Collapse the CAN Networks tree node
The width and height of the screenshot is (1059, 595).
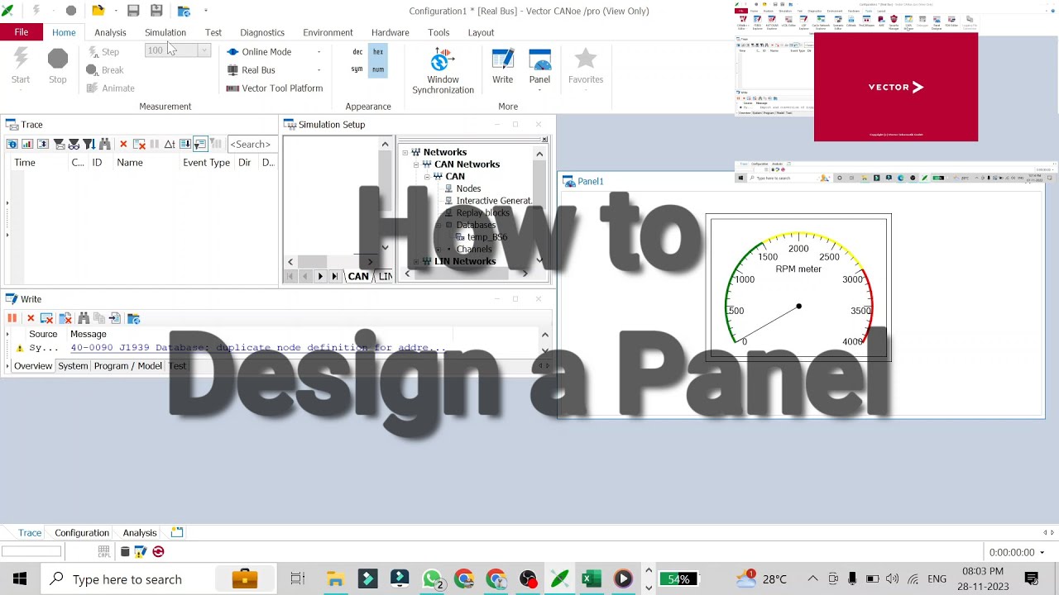[x=416, y=164]
